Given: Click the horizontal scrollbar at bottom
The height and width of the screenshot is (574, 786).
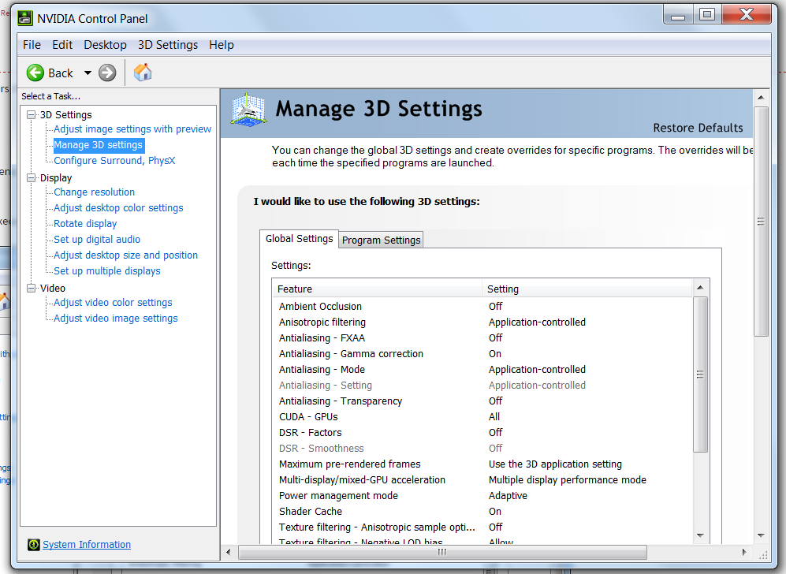Looking at the screenshot, I should click(441, 552).
